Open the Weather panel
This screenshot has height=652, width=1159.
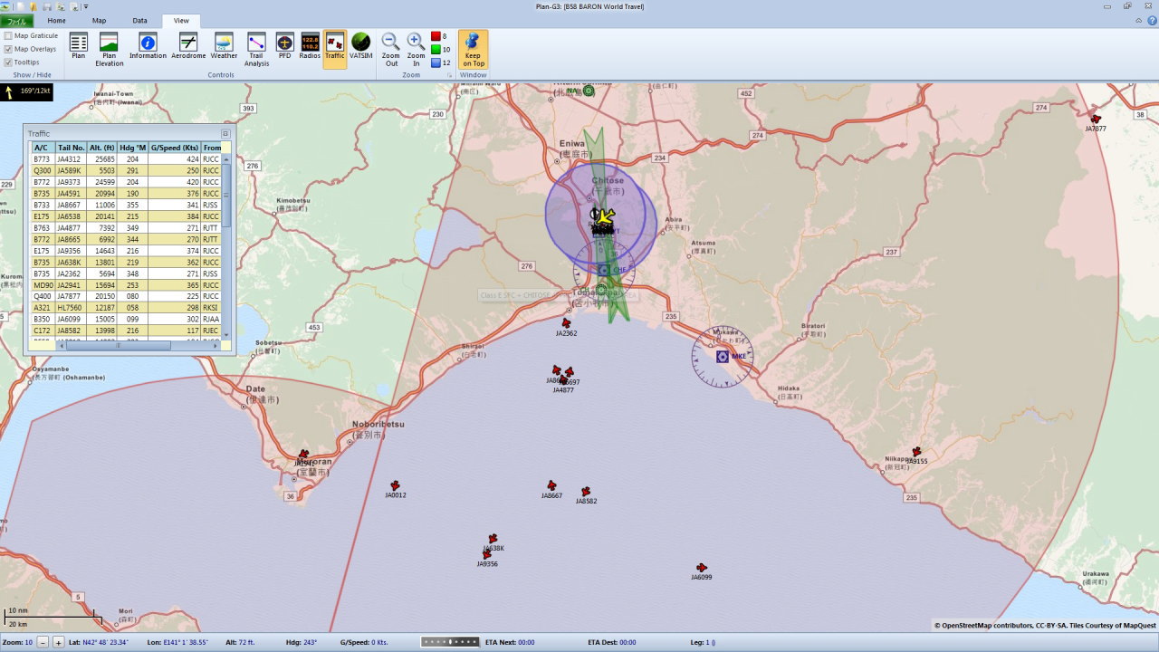pos(224,47)
